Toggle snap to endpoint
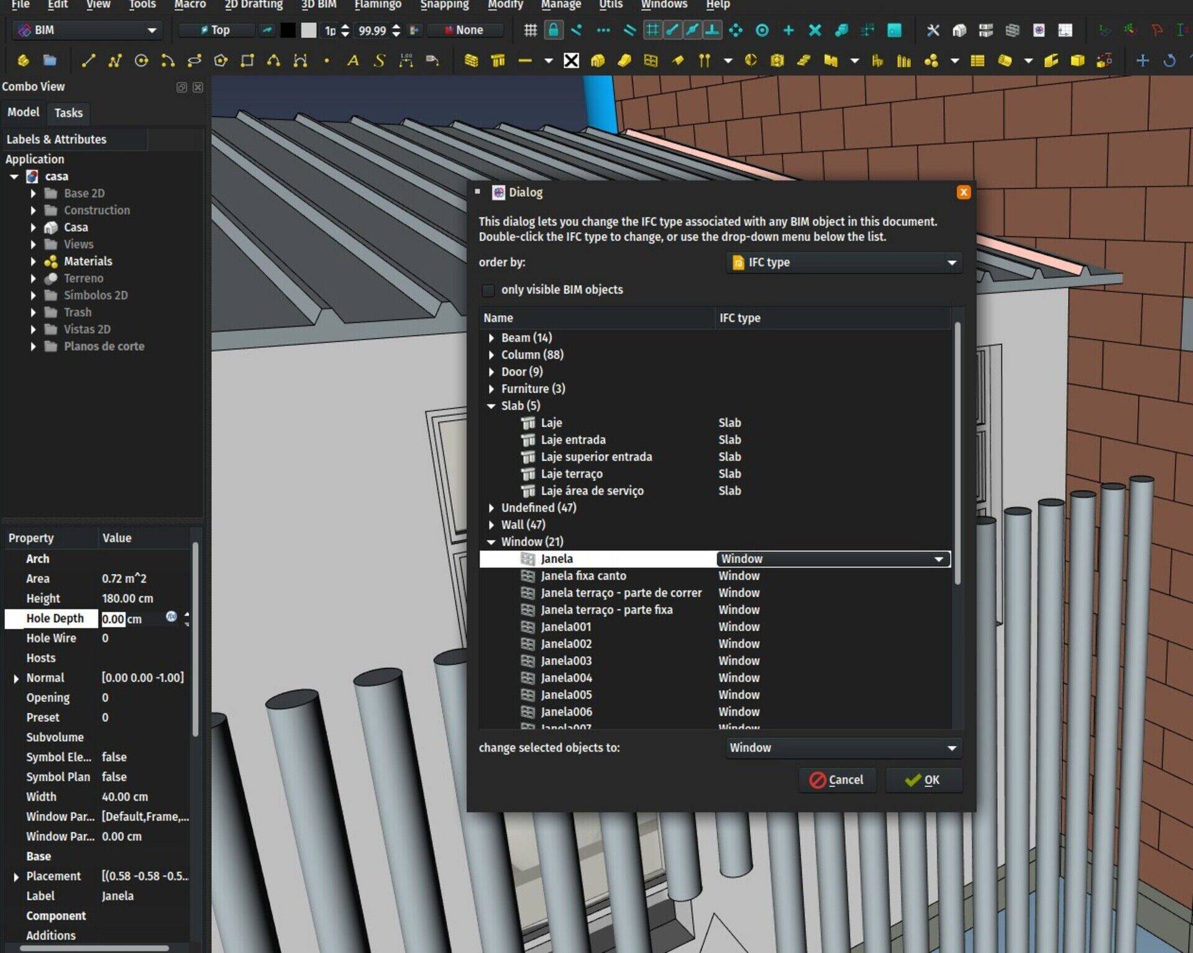Viewport: 1193px width, 953px height. coord(672,30)
